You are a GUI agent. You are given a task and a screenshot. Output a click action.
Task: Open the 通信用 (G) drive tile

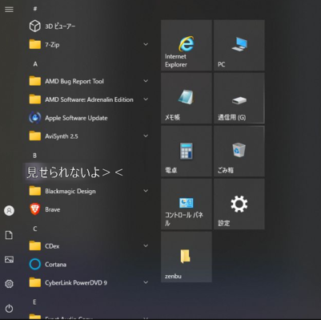[x=239, y=98]
